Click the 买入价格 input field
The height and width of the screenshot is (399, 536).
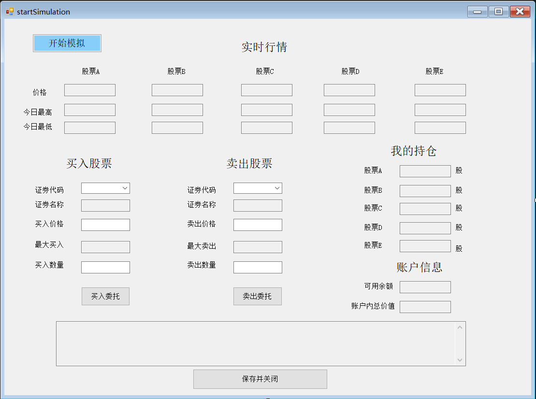105,225
